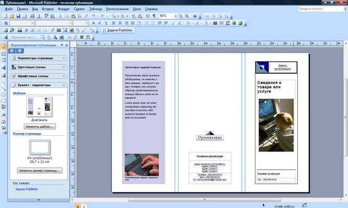This screenshot has height=208, width=348.
Task: Expand the Цветовые схемы section
Action: point(39,67)
